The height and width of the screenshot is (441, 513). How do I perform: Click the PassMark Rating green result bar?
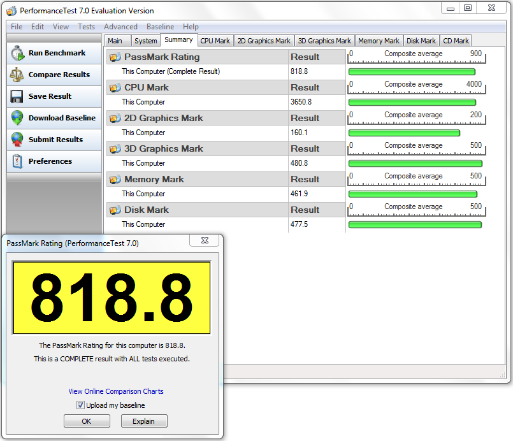412,72
